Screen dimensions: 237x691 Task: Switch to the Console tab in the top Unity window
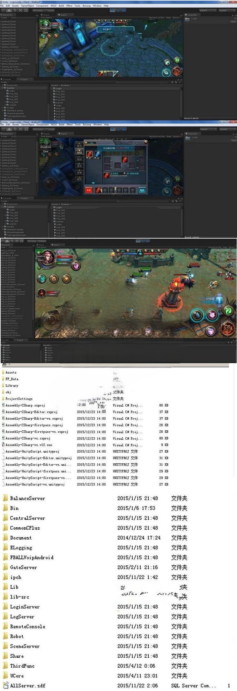point(7,79)
